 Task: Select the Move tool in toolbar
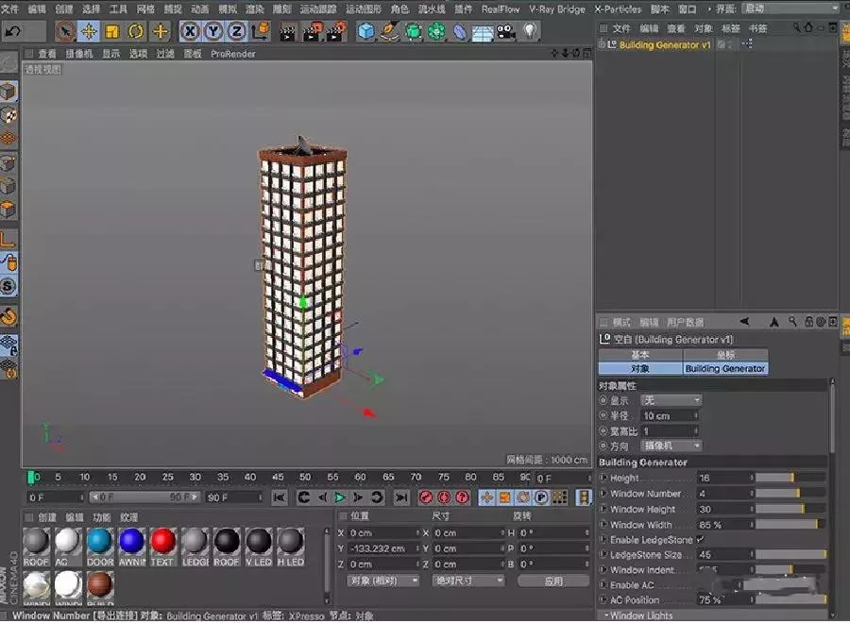89,31
